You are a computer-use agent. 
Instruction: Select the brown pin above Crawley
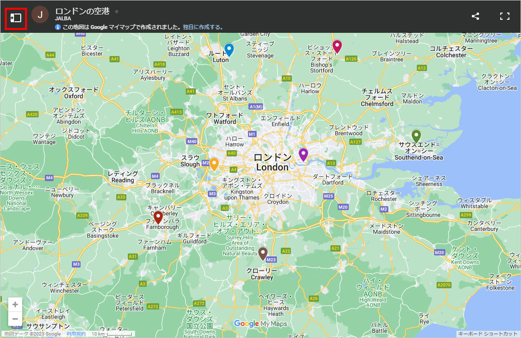pyautogui.click(x=262, y=253)
